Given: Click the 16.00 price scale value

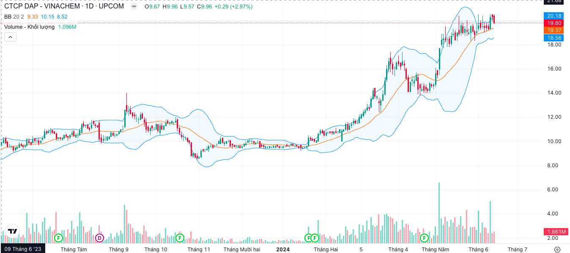Looking at the screenshot, I should pos(554,69).
